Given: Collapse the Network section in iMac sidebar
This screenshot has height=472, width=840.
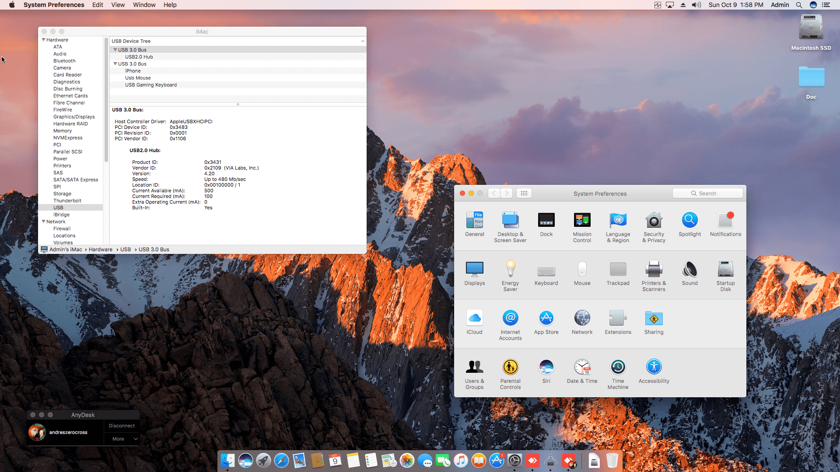Looking at the screenshot, I should pyautogui.click(x=44, y=222).
